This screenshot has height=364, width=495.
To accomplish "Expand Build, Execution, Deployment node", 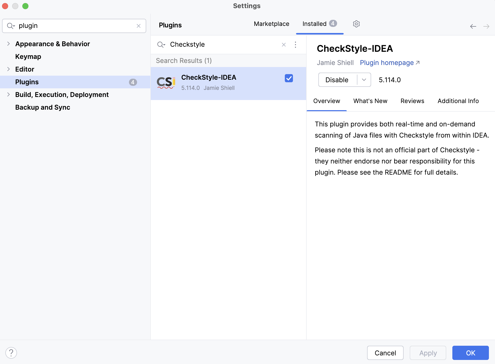I will point(8,94).
